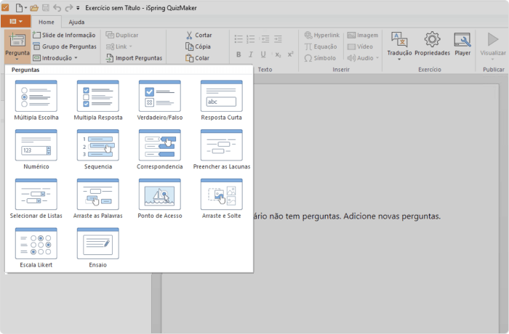The image size is (509, 334).
Task: Pick Selecionar de Listas question type
Action: pyautogui.click(x=36, y=198)
